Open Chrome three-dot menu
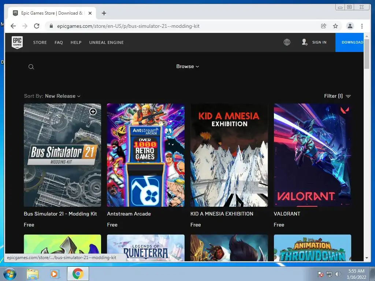375x281 pixels. [362, 26]
